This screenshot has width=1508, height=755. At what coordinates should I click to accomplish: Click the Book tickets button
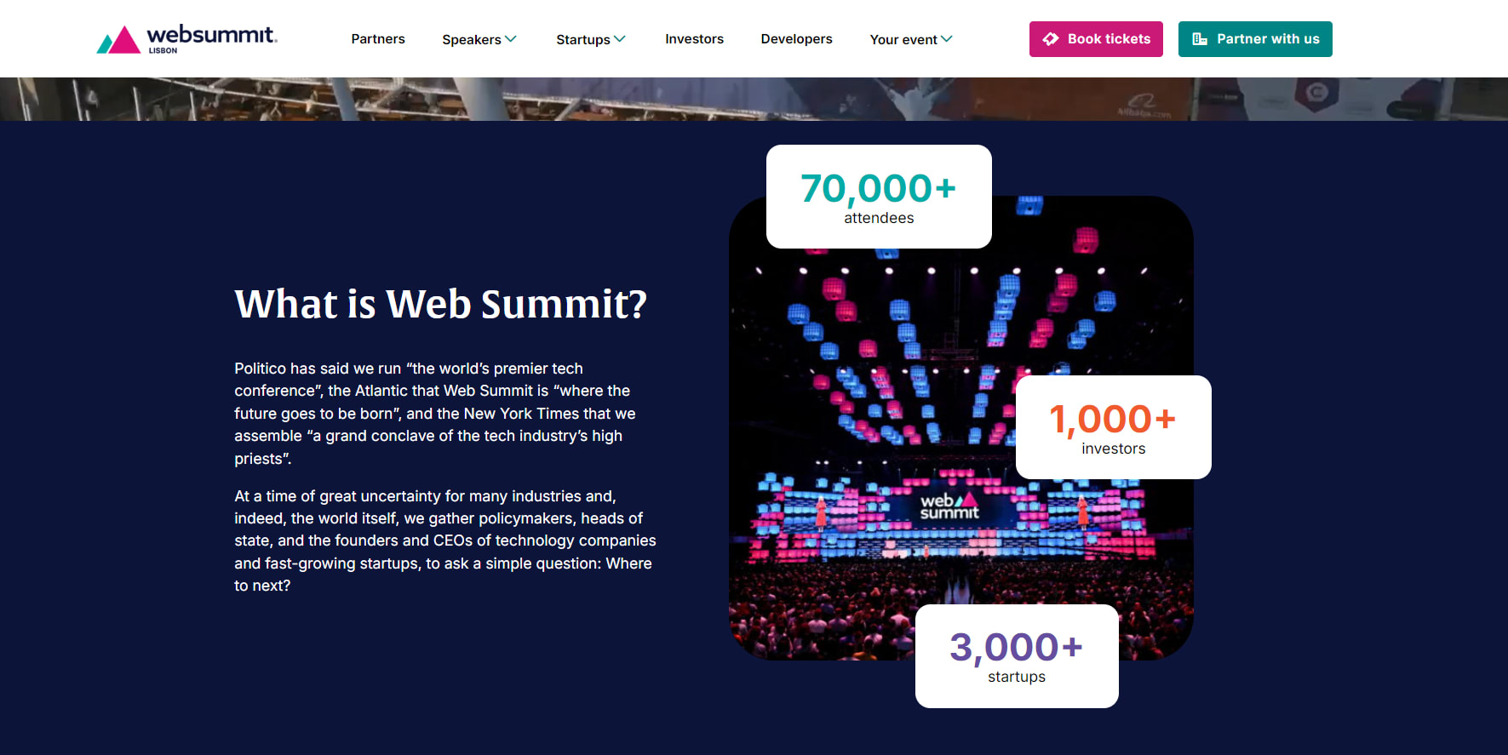pyautogui.click(x=1096, y=39)
